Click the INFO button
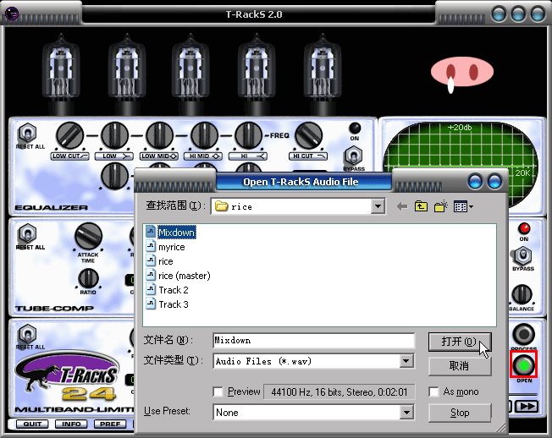 tap(71, 424)
